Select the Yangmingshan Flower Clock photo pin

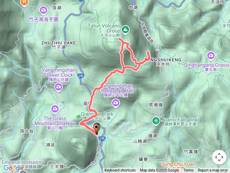coord(59,87)
